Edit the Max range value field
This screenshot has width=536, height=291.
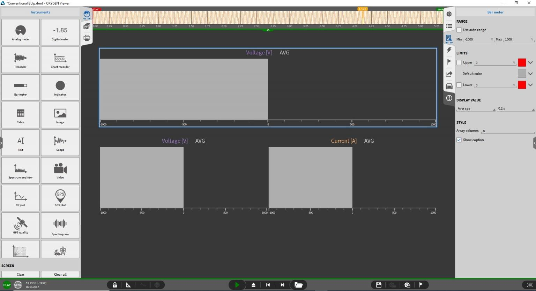coord(519,39)
